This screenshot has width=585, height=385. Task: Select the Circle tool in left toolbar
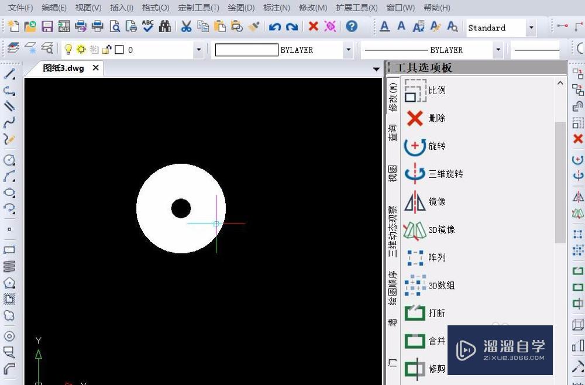click(9, 160)
